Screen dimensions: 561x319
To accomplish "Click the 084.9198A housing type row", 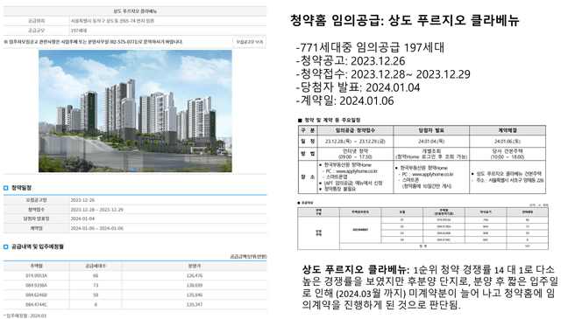I will tap(135, 286).
